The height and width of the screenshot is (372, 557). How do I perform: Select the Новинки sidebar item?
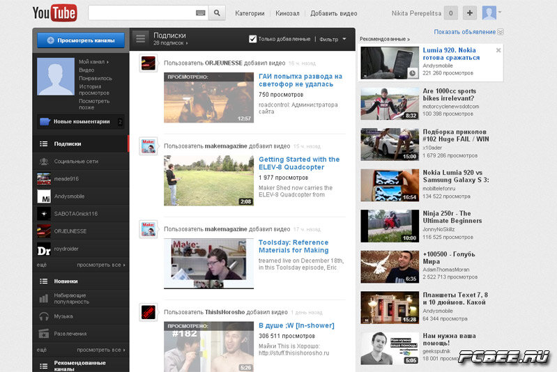coord(81,281)
